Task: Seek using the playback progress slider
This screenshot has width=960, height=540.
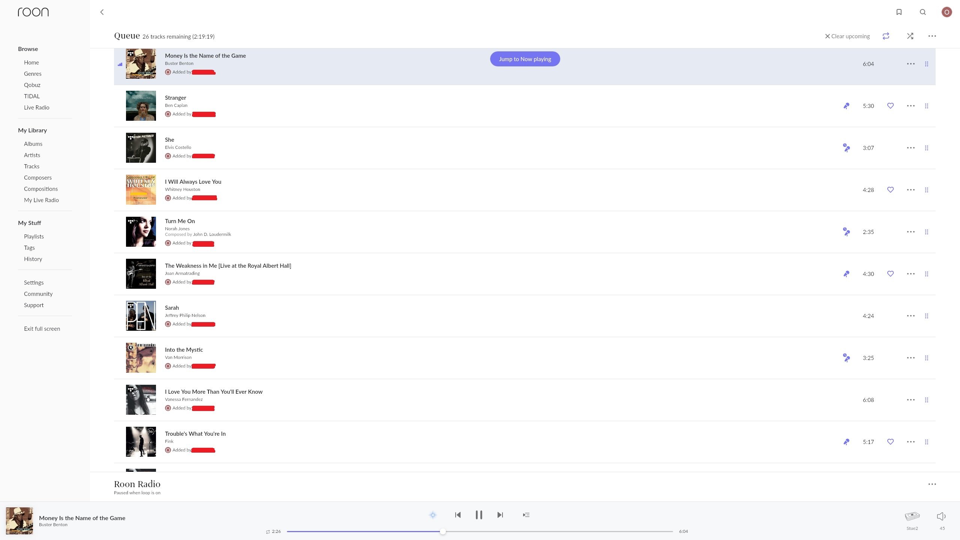Action: point(480,531)
